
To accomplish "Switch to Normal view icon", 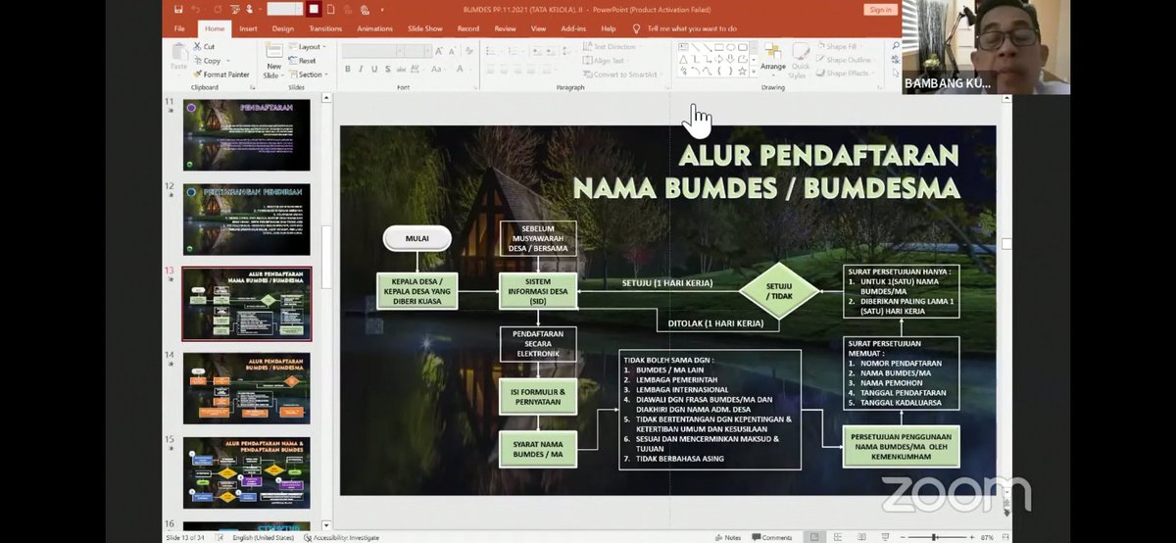I will [x=814, y=537].
